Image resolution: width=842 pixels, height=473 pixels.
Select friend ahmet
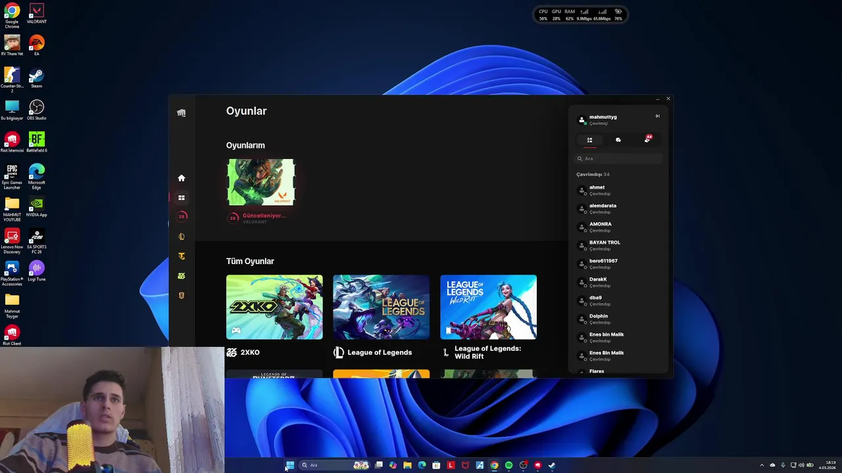(618, 190)
